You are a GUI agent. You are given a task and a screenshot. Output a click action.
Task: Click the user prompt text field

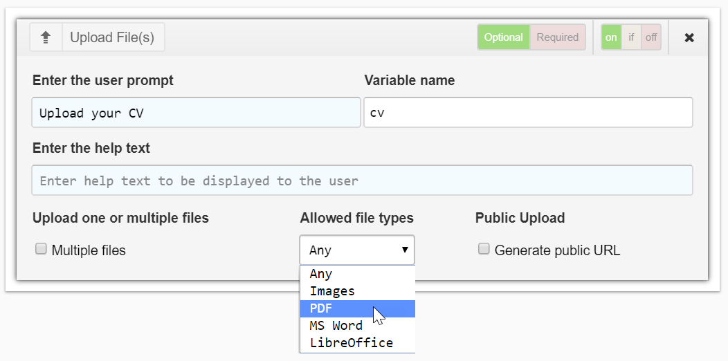click(x=196, y=113)
